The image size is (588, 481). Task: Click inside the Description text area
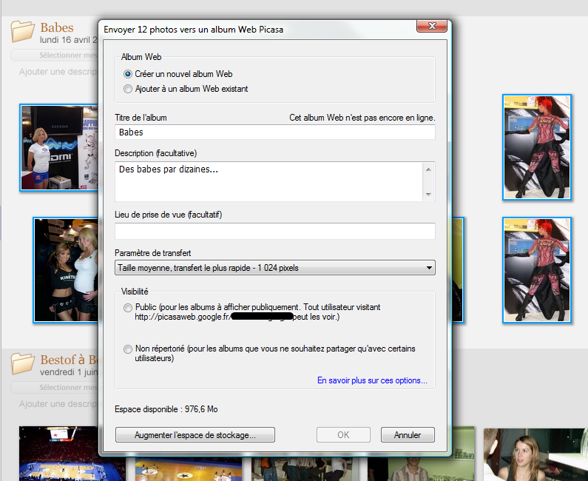[268, 181]
